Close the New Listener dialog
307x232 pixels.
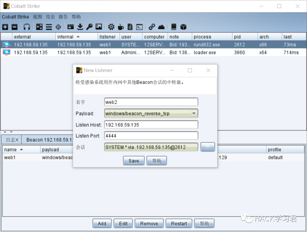(x=208, y=70)
